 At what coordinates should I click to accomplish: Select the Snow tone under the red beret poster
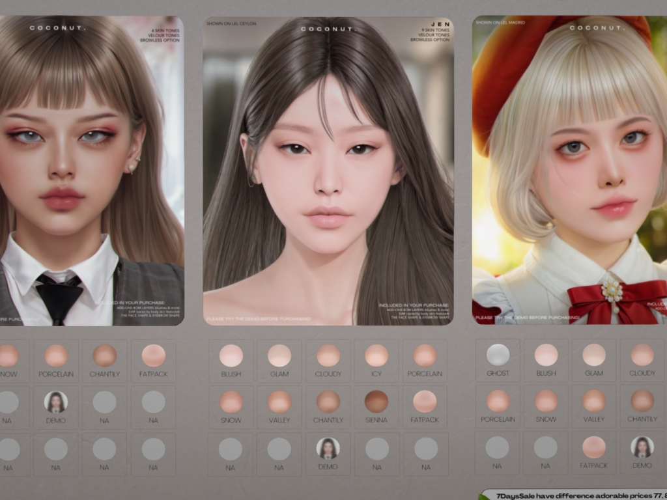546,401
